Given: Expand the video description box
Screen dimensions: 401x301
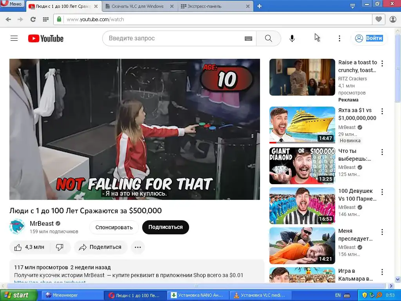Looking at the screenshot, I should click(x=137, y=271).
